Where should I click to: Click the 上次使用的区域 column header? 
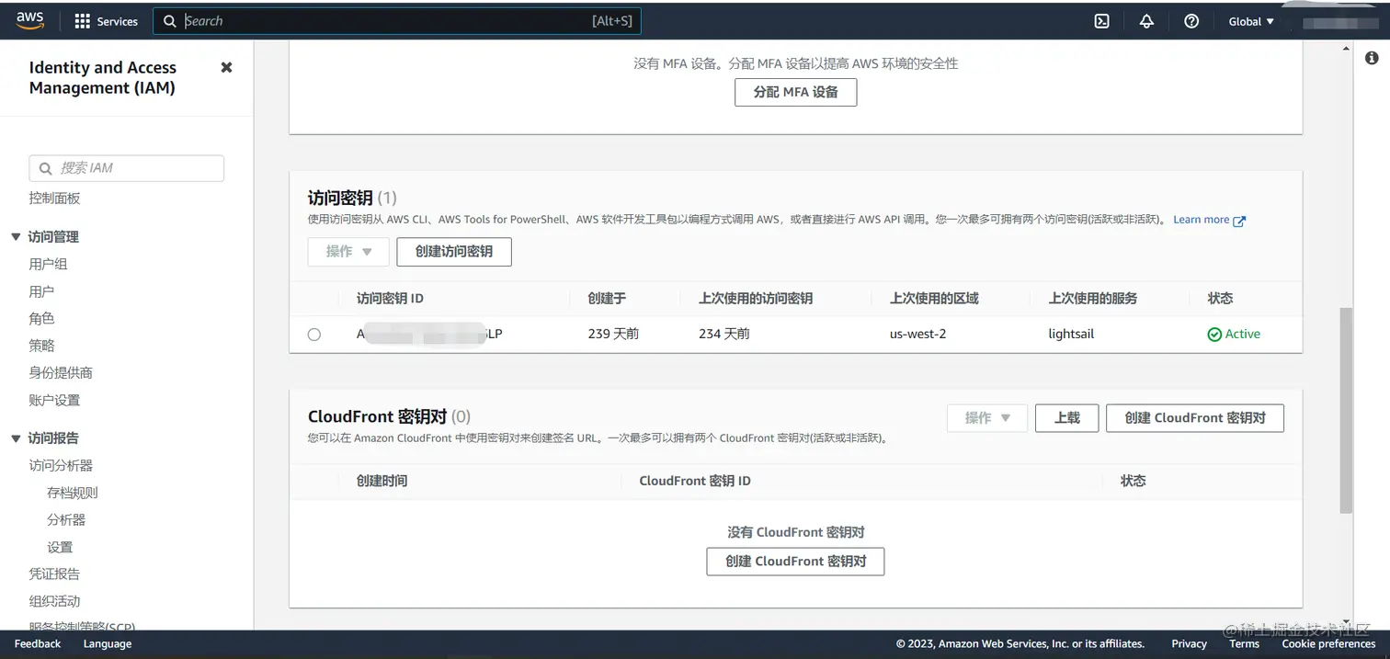coord(934,299)
